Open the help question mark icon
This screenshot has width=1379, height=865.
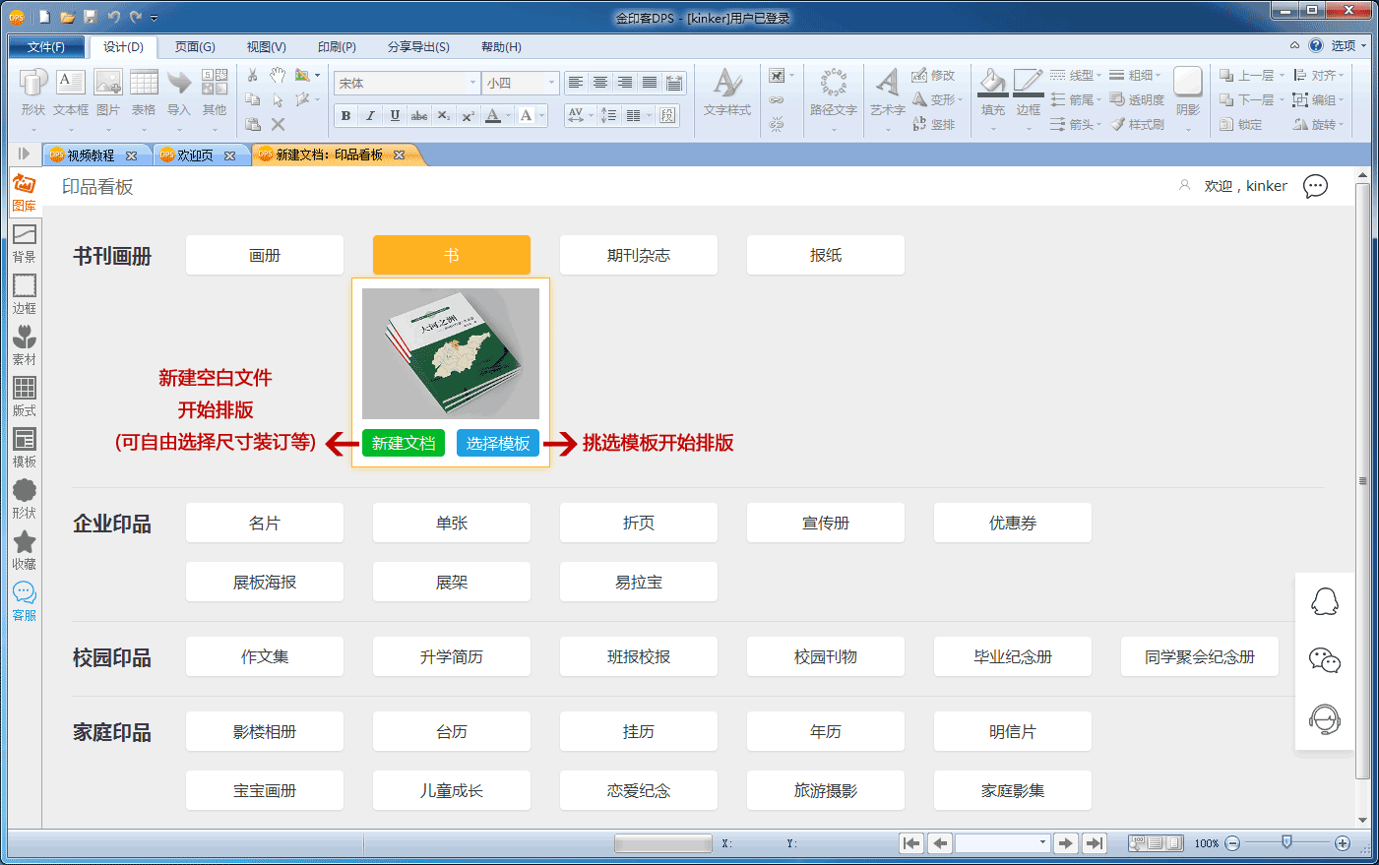pyautogui.click(x=1316, y=45)
